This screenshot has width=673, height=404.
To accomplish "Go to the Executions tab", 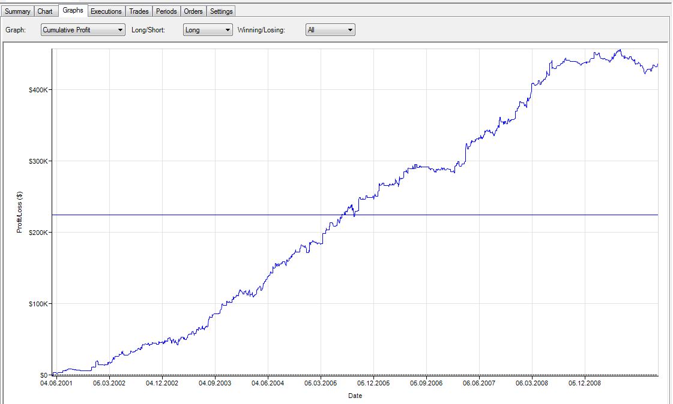I will point(106,11).
